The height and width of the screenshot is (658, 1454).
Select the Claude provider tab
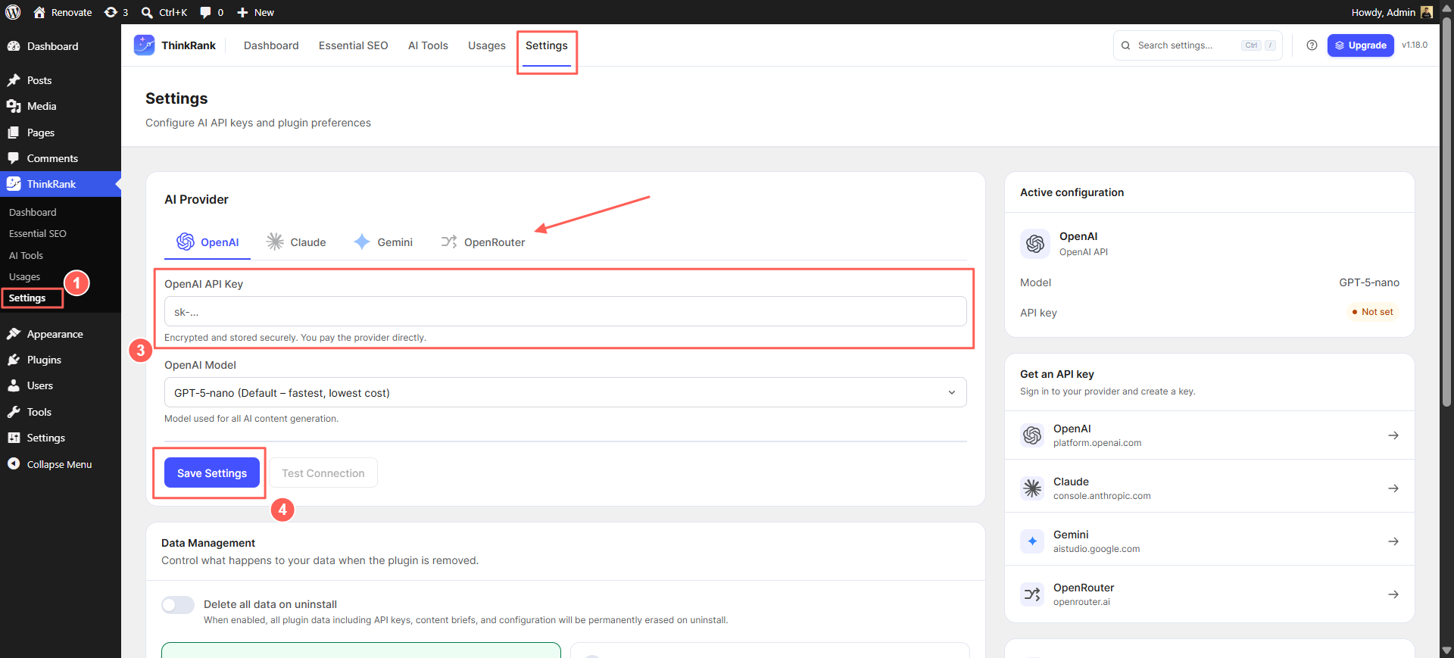pos(296,242)
